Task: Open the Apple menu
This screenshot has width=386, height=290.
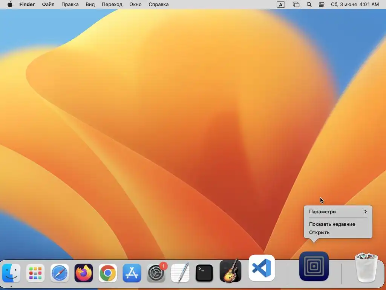Action: [10, 5]
